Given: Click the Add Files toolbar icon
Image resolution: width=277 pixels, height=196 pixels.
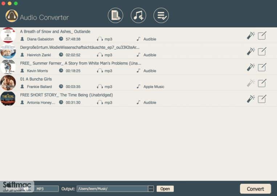Looking at the screenshot, I should pyautogui.click(x=115, y=16).
